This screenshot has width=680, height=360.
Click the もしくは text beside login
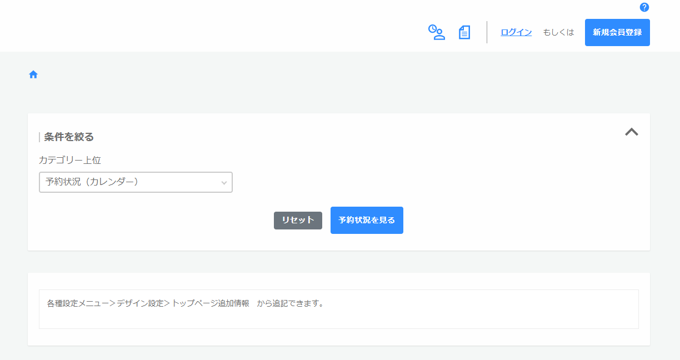tap(558, 32)
